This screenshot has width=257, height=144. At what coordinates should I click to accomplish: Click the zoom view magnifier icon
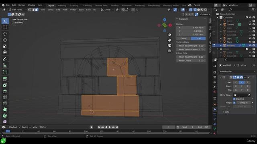tap(169, 35)
